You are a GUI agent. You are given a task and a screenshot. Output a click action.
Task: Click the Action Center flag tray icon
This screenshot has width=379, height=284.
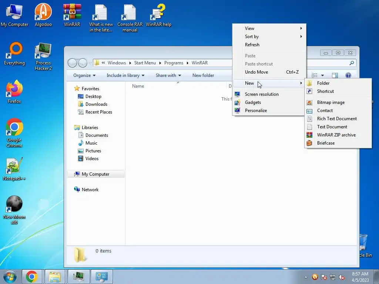tap(323, 277)
